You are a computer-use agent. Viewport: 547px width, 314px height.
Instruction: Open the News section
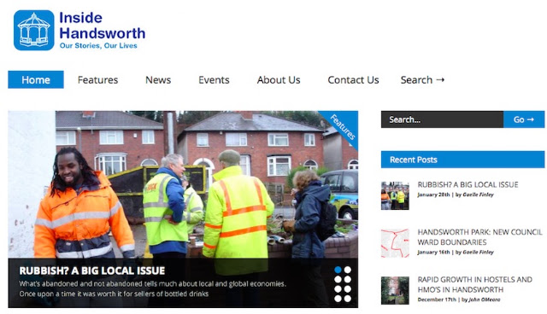[158, 79]
